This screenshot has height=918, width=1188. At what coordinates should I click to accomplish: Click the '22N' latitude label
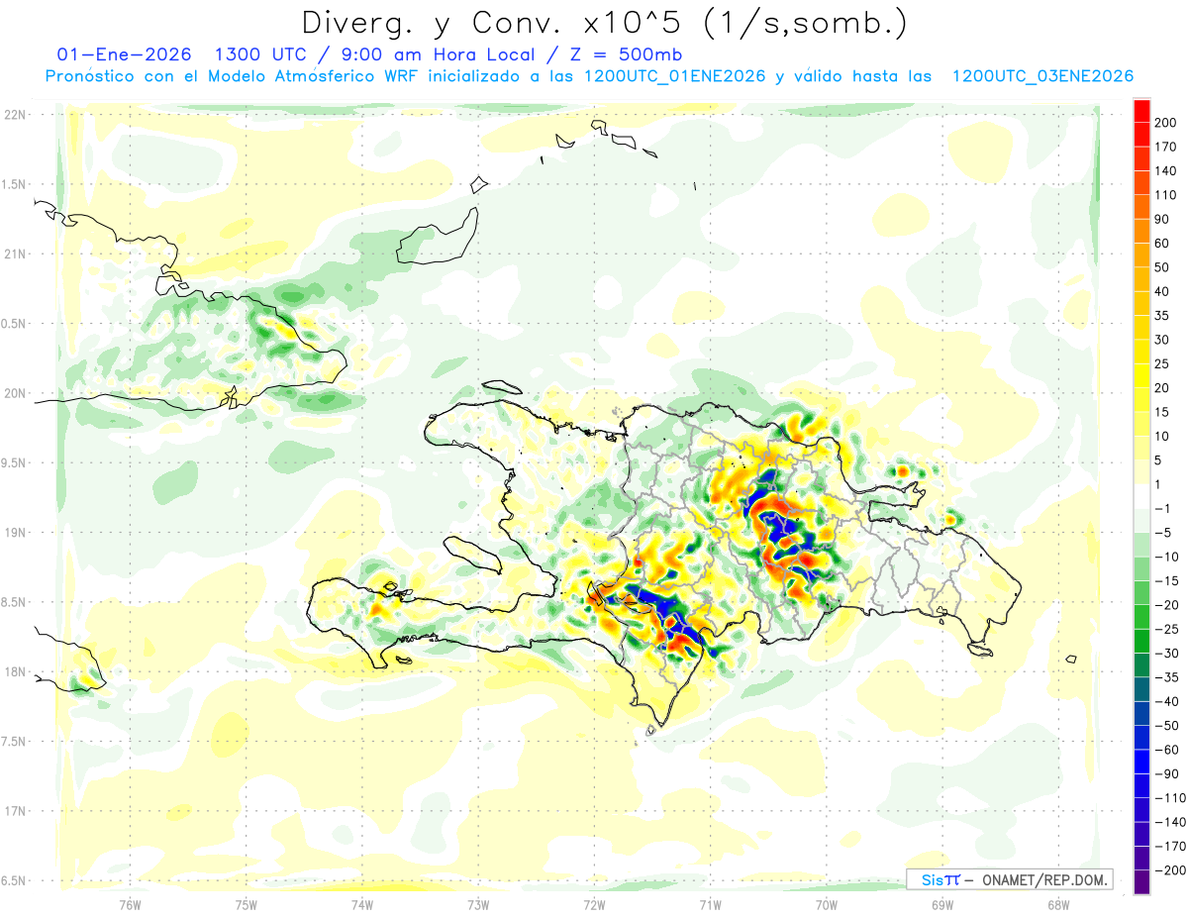(x=16, y=114)
